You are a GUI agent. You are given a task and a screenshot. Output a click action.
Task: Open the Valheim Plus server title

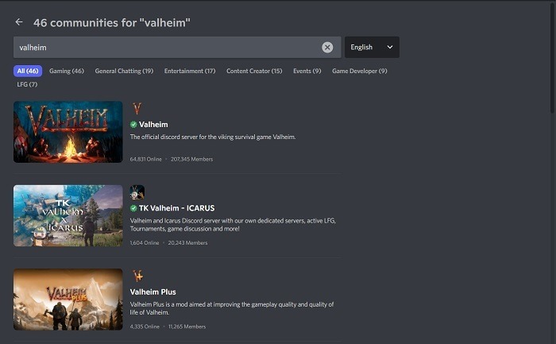click(x=153, y=292)
